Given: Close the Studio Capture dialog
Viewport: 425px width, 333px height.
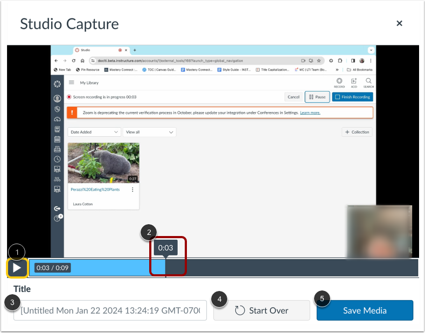Looking at the screenshot, I should [399, 23].
